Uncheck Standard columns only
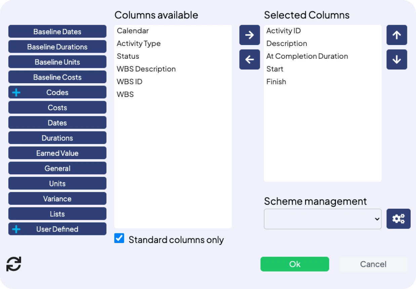This screenshot has width=416, height=289. [119, 238]
